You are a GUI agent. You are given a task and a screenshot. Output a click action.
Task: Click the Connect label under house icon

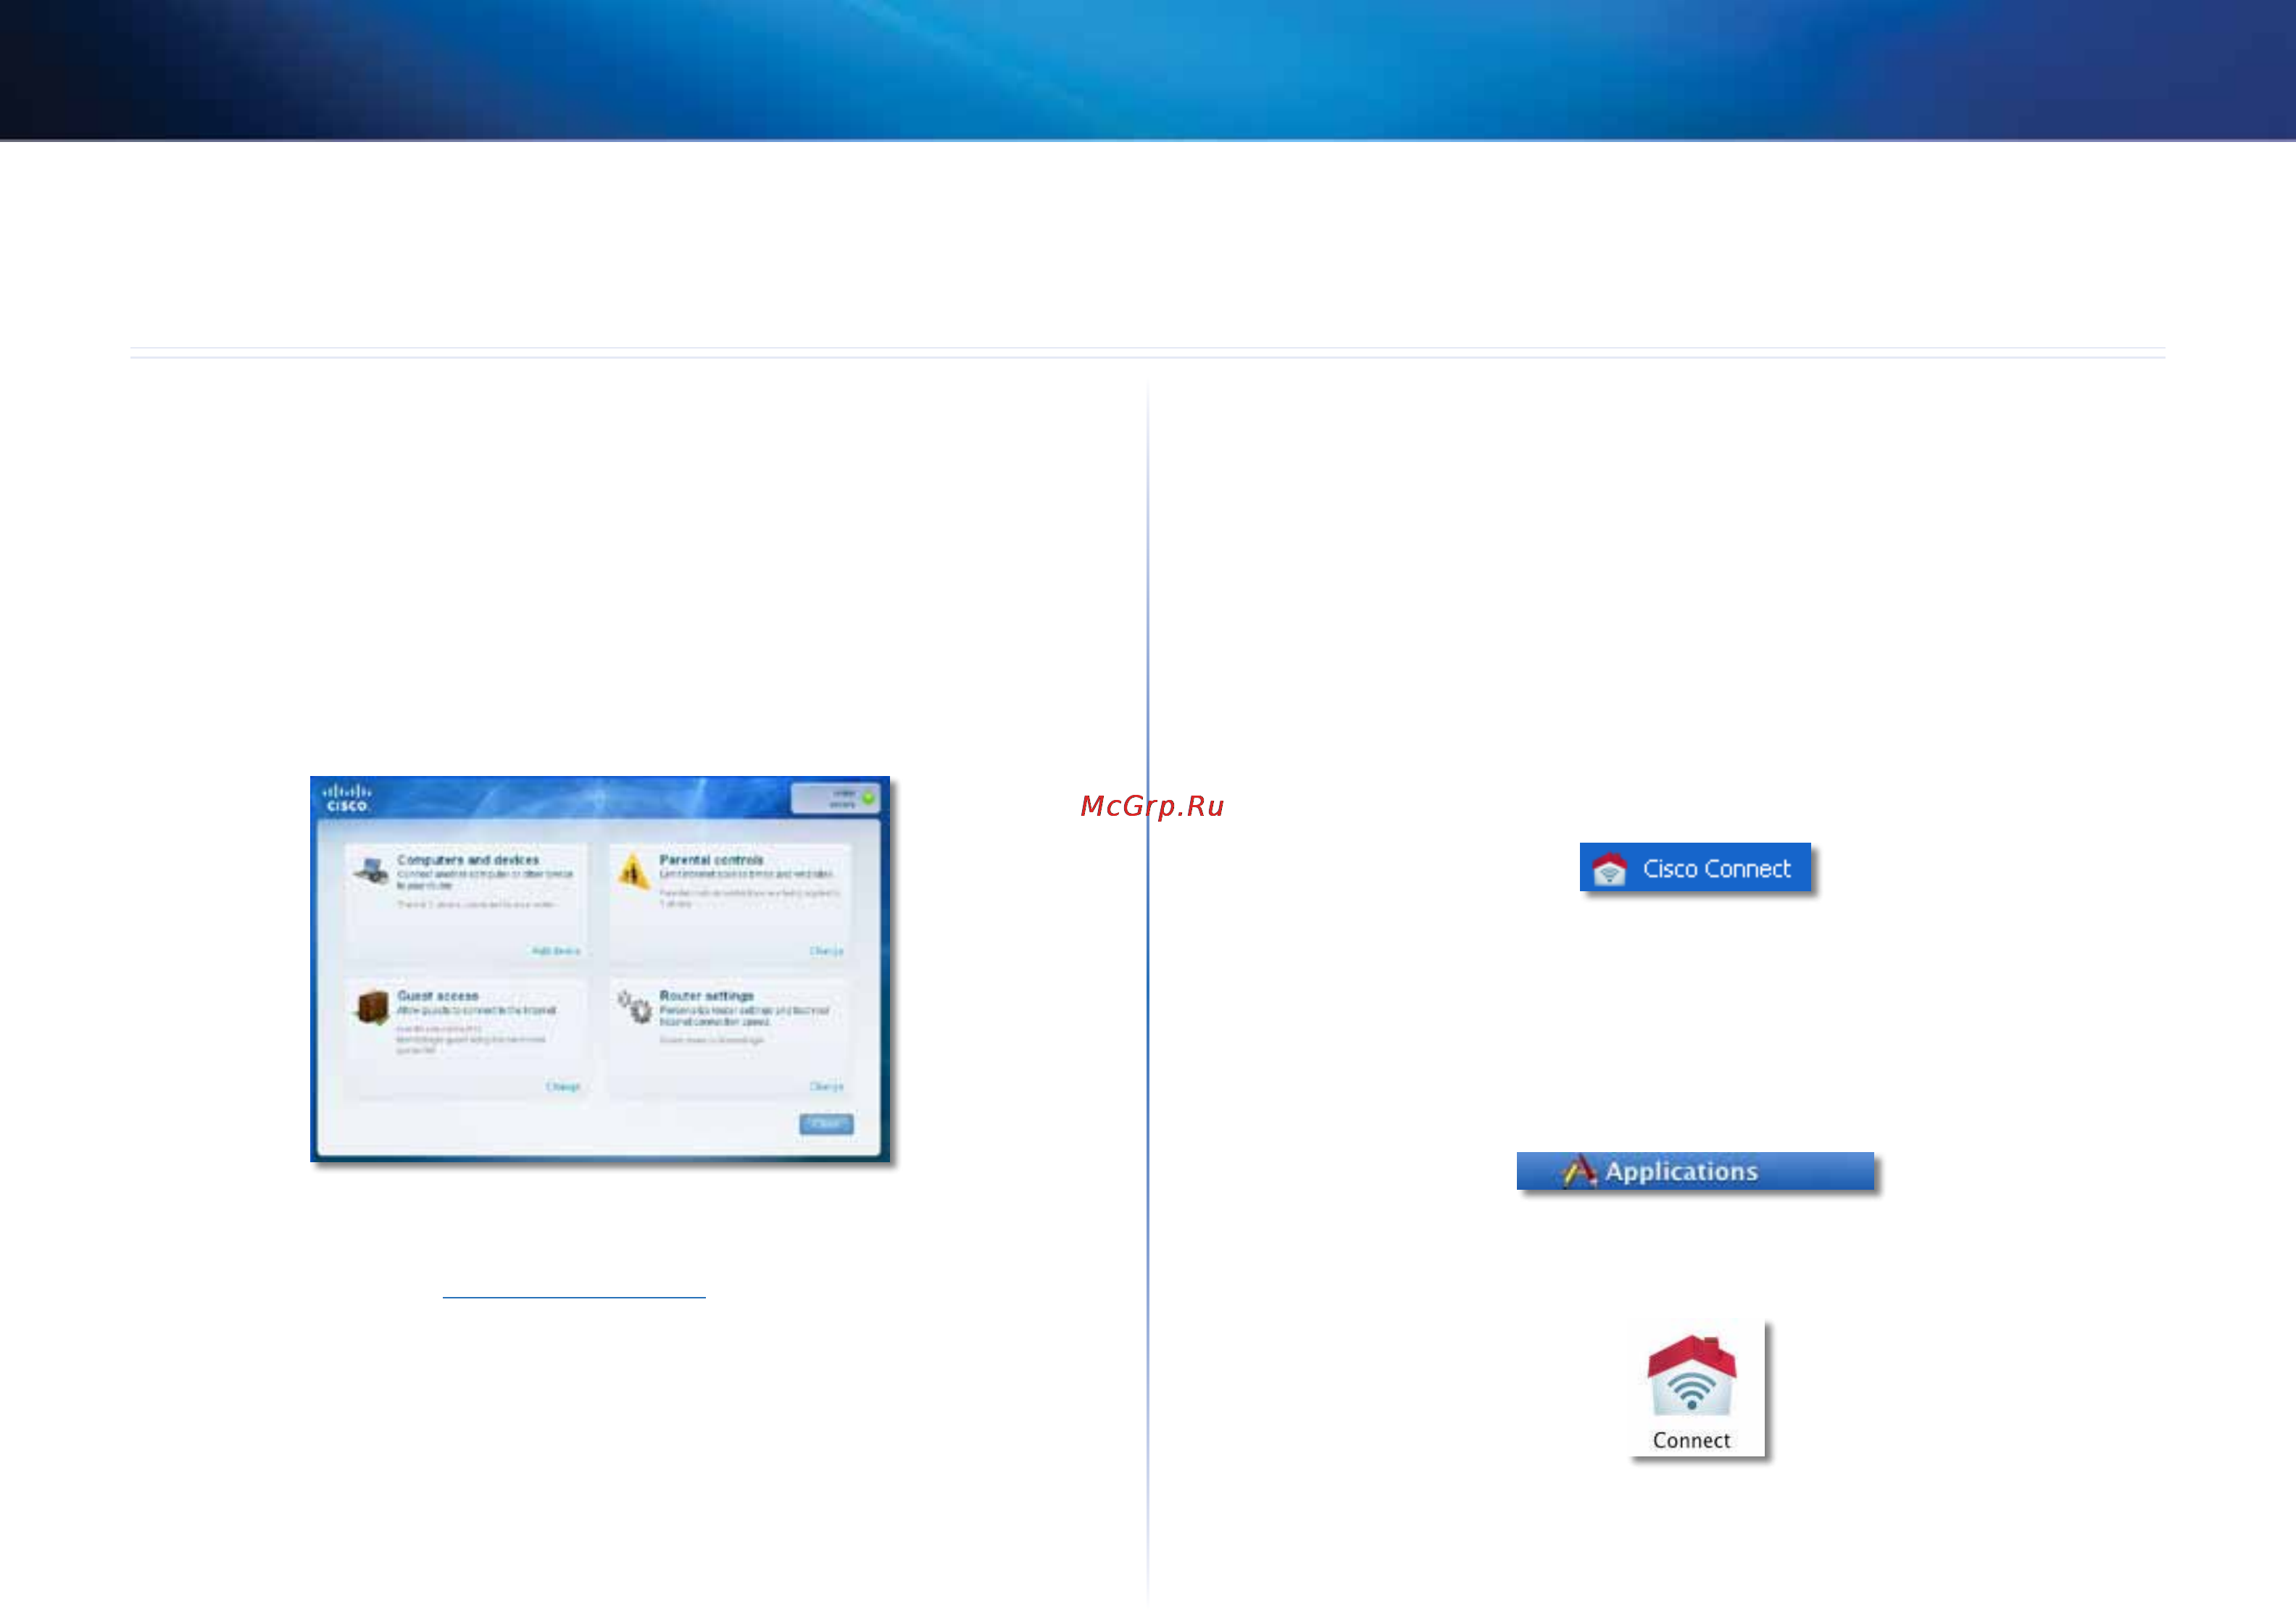click(x=1691, y=1441)
